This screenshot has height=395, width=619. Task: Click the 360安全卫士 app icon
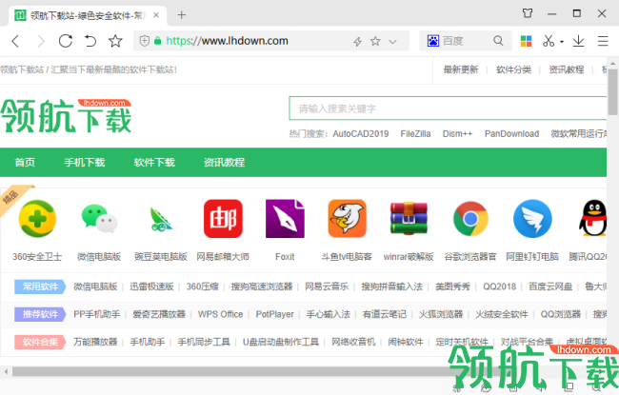click(x=37, y=219)
